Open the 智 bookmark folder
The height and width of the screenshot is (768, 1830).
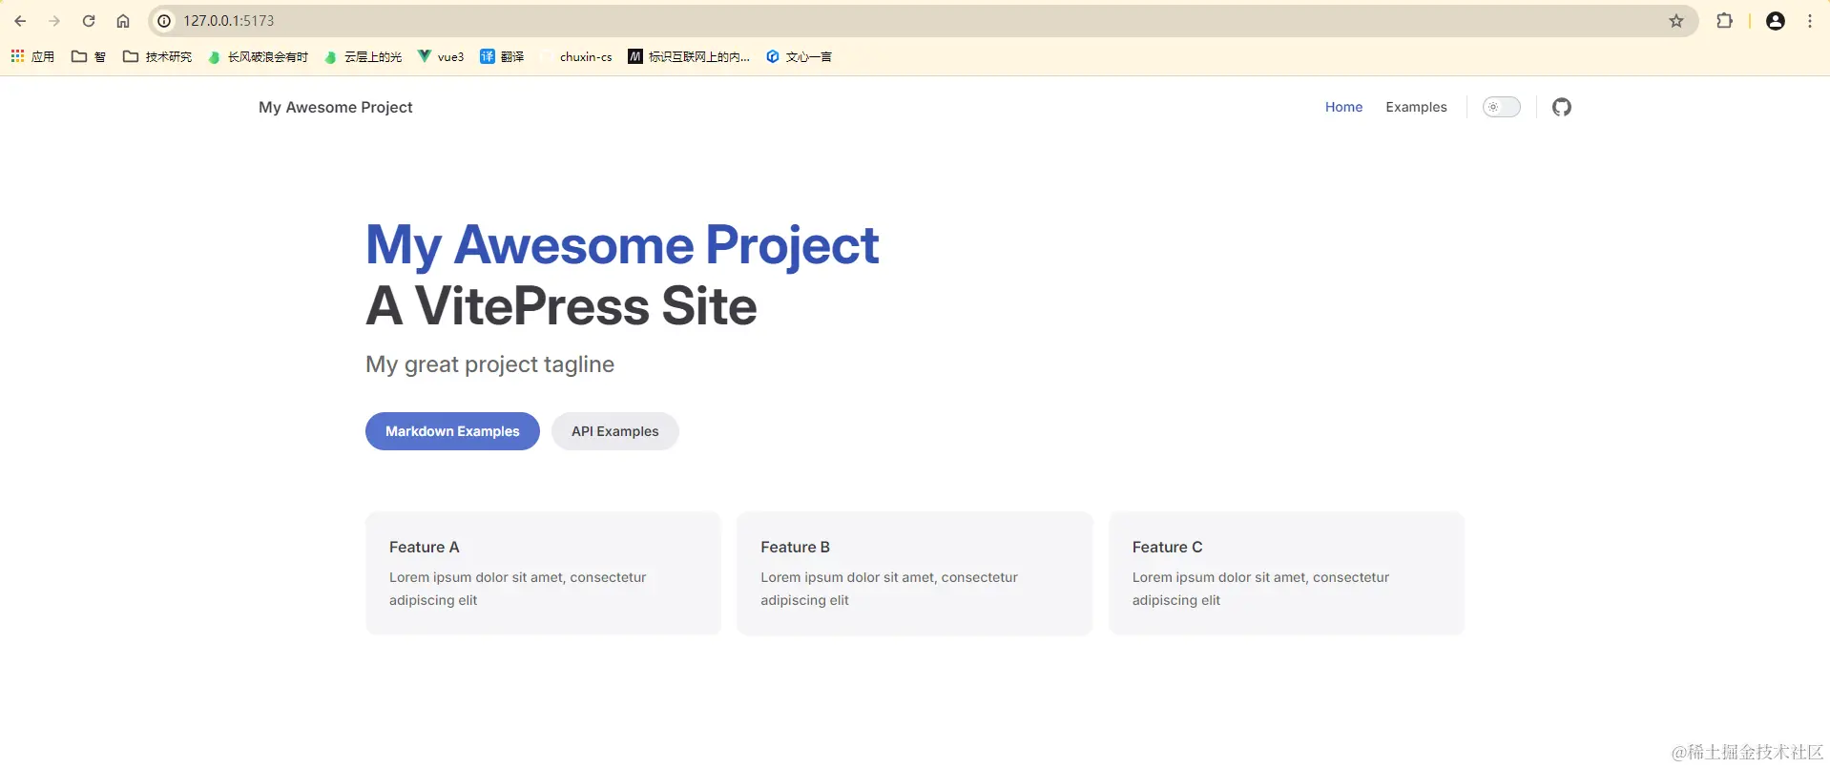tap(89, 57)
